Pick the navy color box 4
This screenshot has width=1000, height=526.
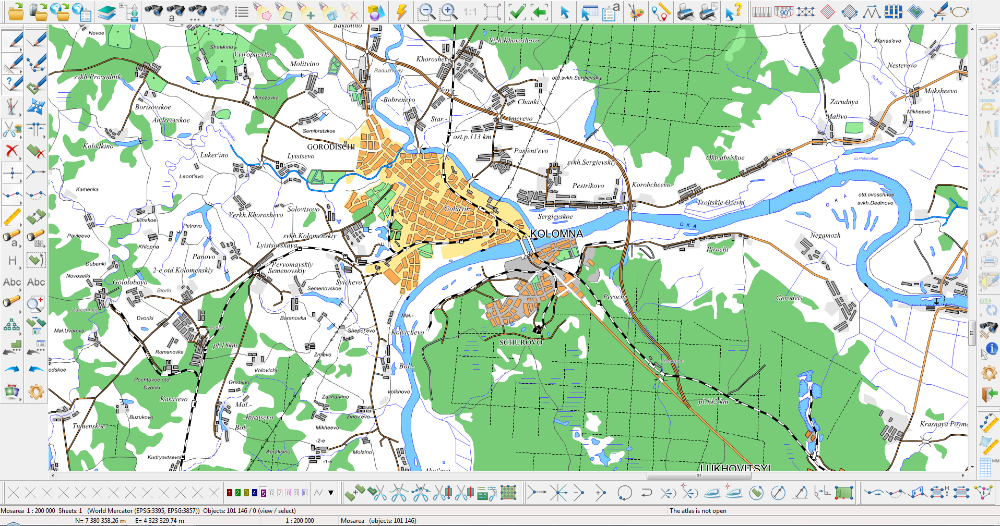coord(255,493)
